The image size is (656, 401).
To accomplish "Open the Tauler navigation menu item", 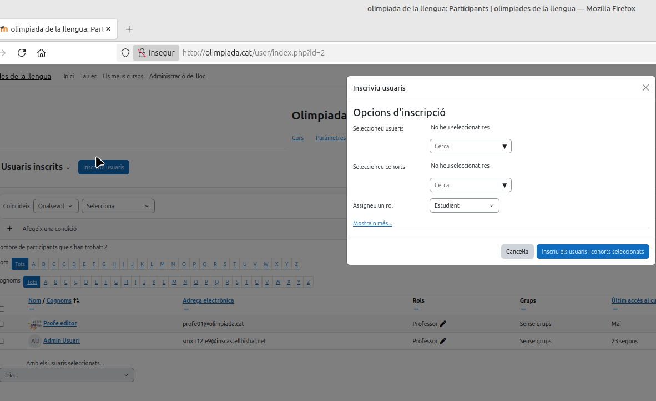I will pos(88,76).
